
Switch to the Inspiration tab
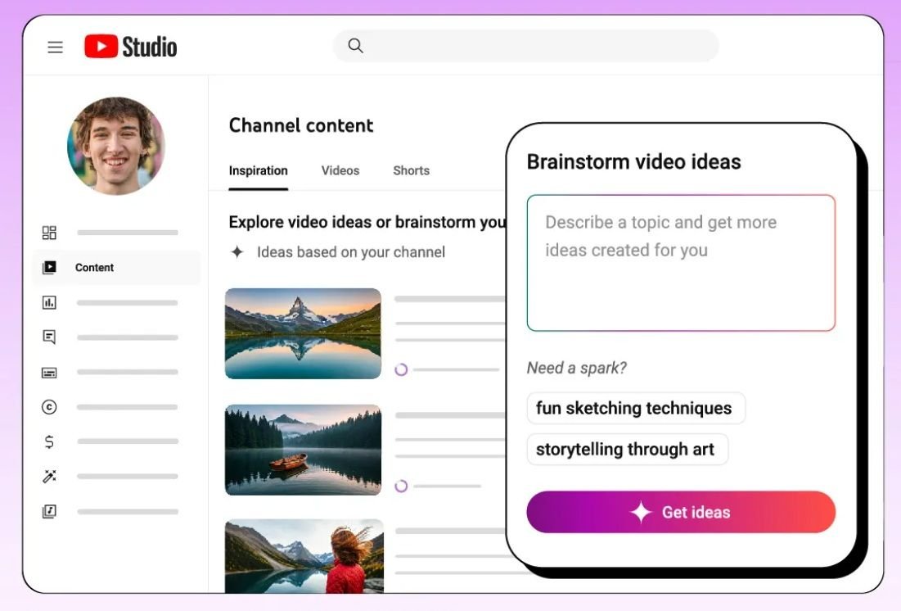[258, 170]
